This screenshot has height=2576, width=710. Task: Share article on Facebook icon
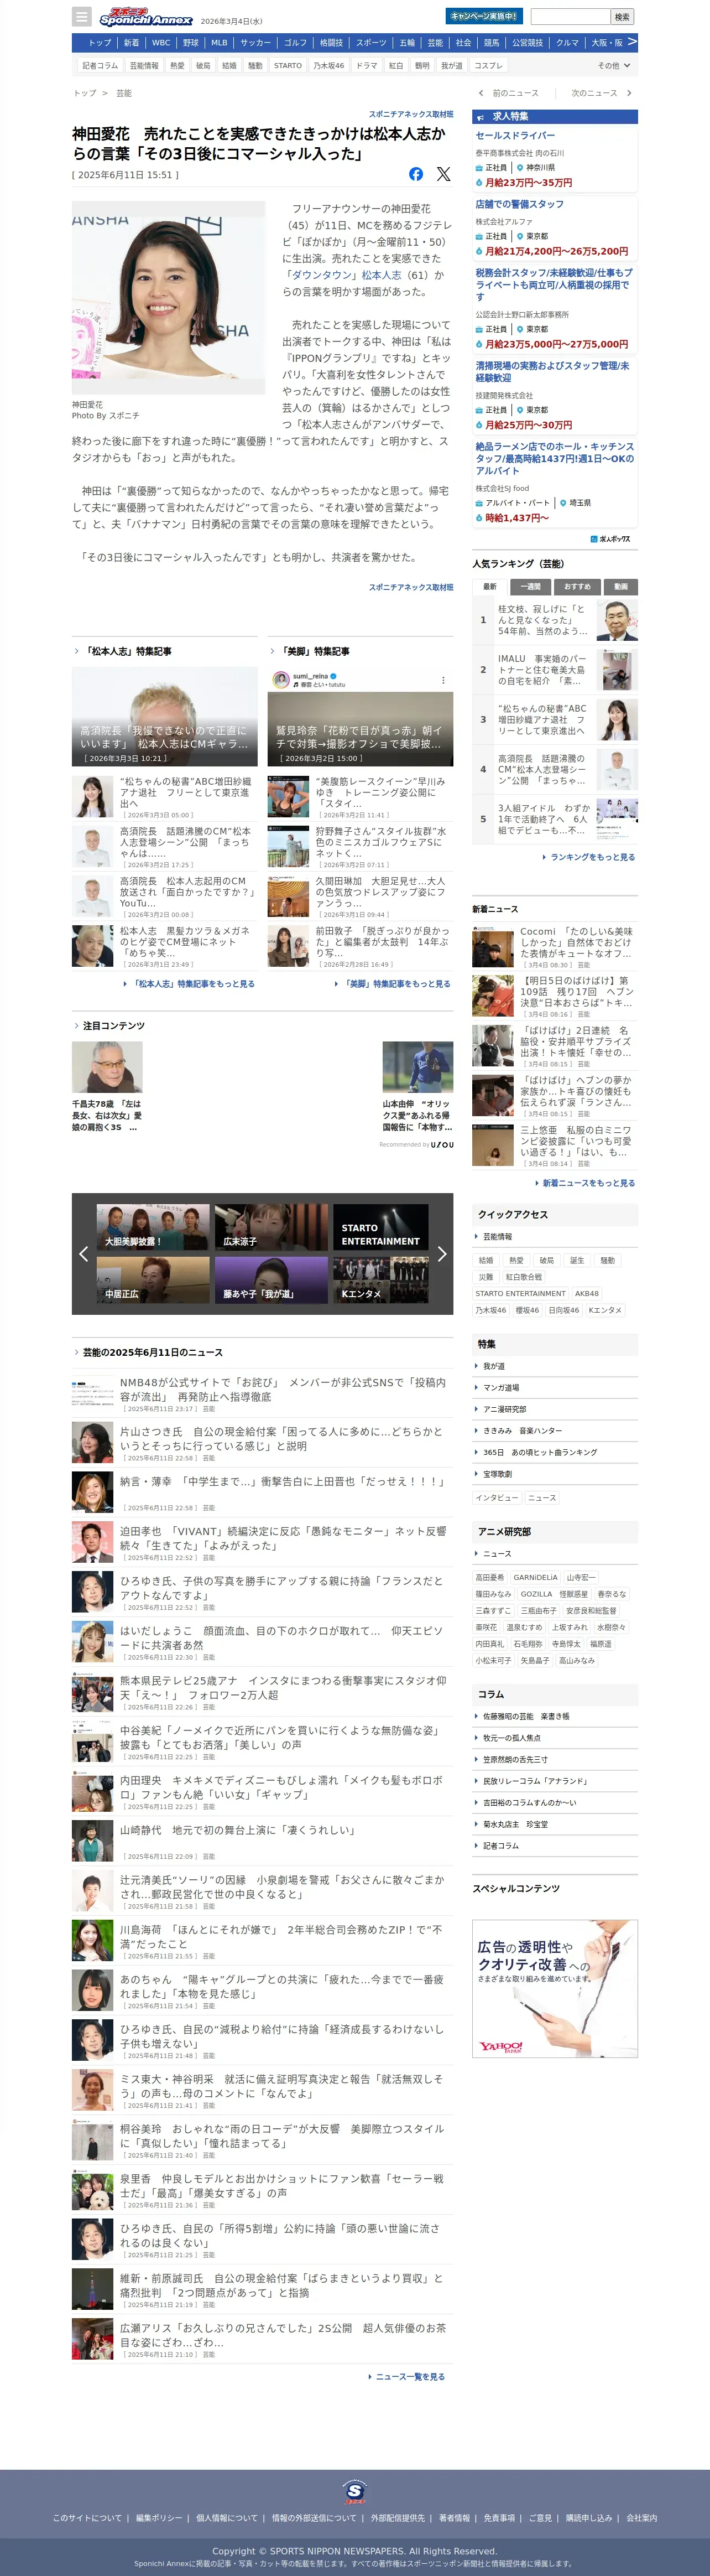[416, 174]
